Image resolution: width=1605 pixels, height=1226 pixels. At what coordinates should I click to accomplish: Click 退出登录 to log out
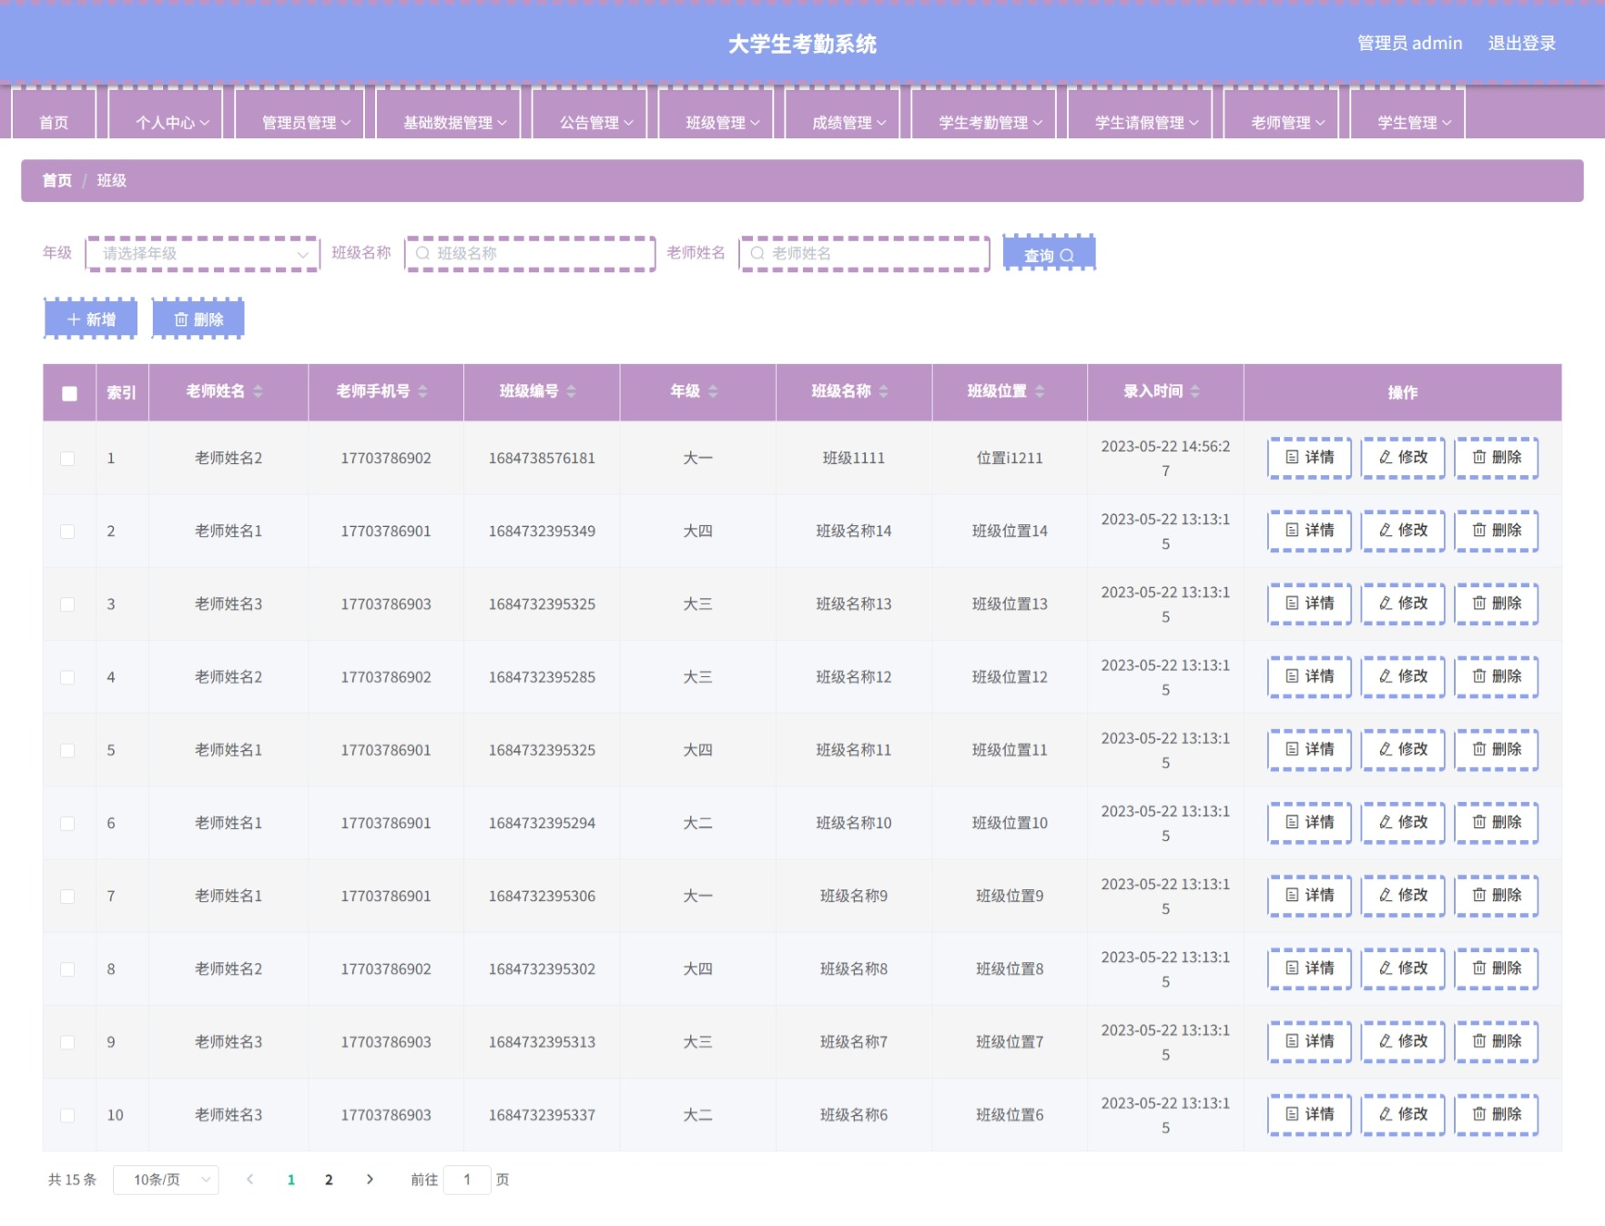pyautogui.click(x=1521, y=43)
